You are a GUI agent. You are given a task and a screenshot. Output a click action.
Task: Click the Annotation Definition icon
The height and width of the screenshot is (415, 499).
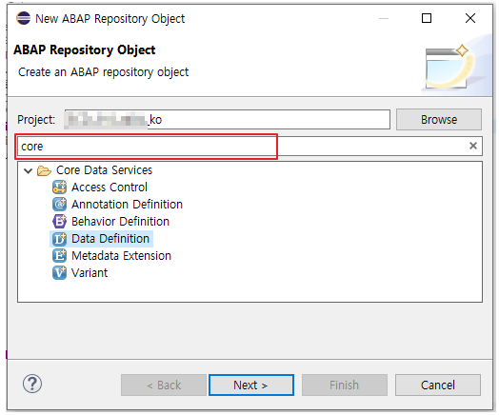pyautogui.click(x=59, y=204)
